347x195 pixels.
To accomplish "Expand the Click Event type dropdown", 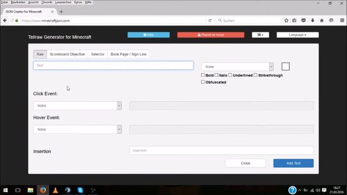I will [x=78, y=106].
